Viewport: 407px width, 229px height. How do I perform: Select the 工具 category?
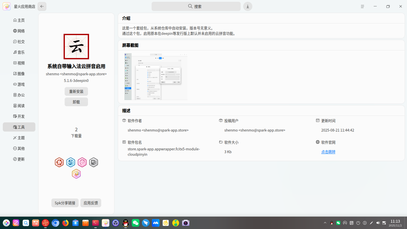click(19, 127)
